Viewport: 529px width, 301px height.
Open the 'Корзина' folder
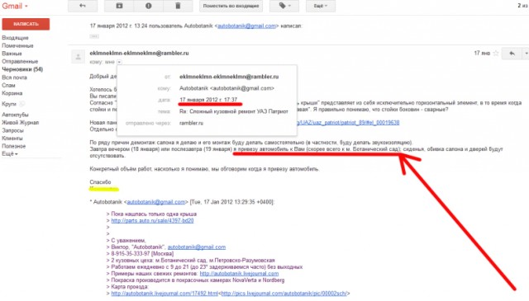(x=12, y=93)
